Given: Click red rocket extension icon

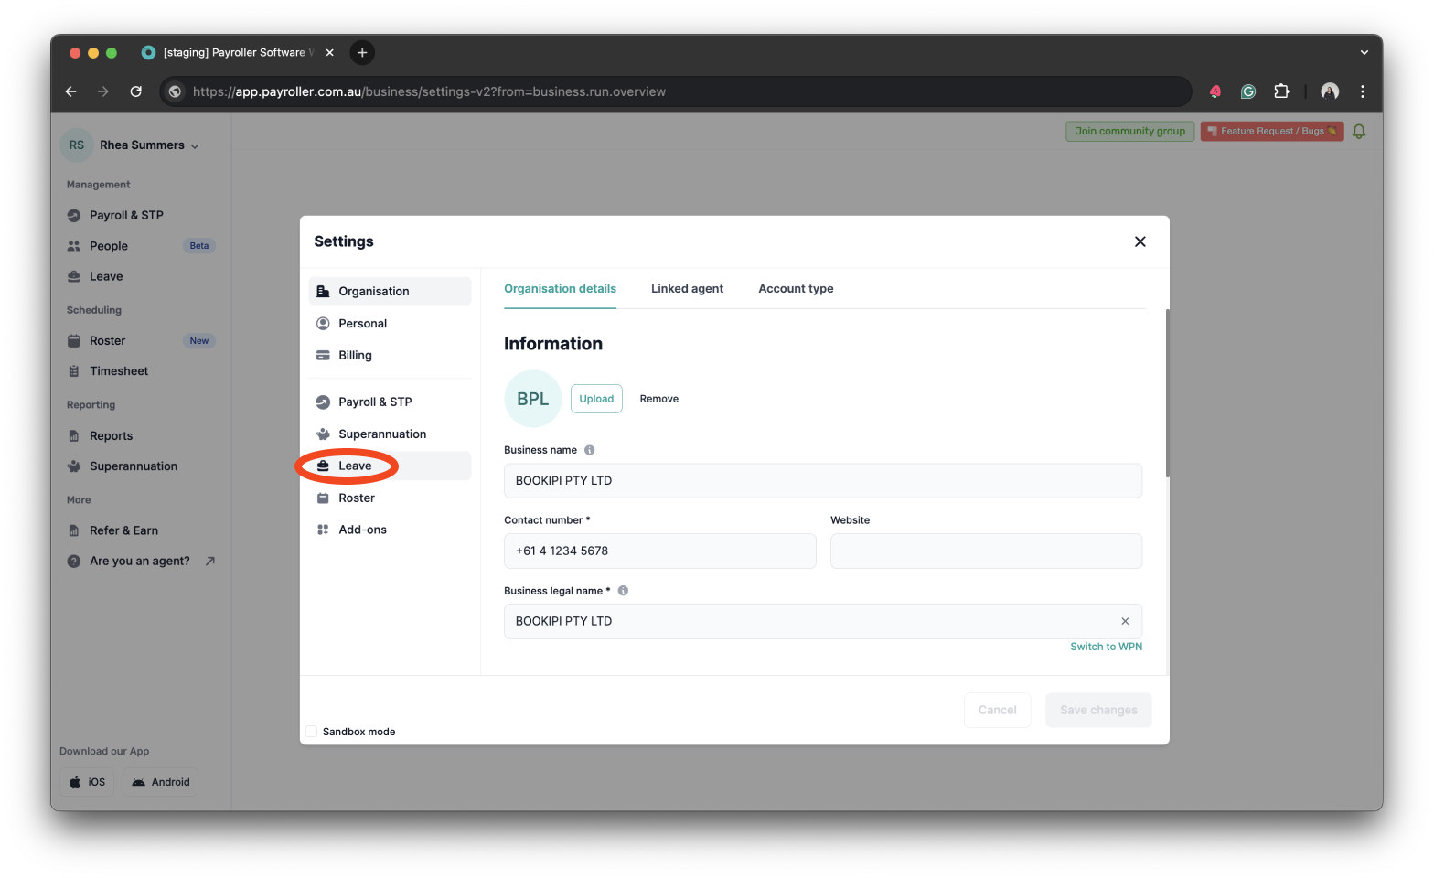Looking at the screenshot, I should coord(1215,91).
